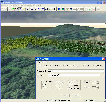Click the green-blue terrain map icon
The width and height of the screenshot is (106, 102).
click(x=63, y=9)
